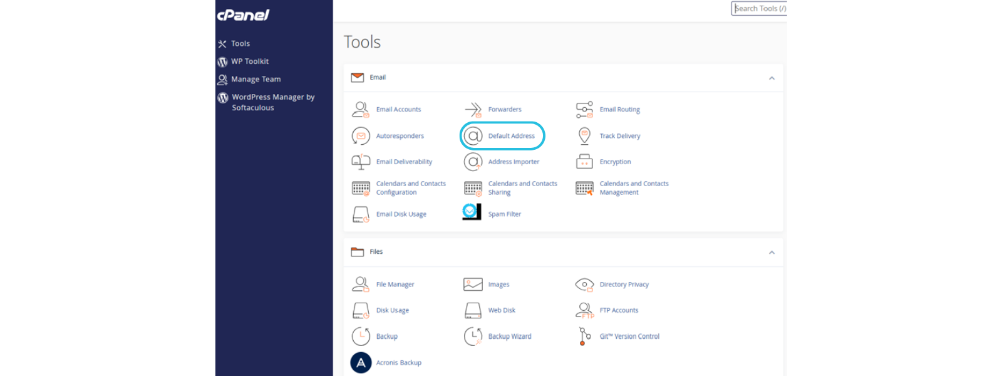Open the Spam Filter link
1002x376 pixels.
point(505,214)
